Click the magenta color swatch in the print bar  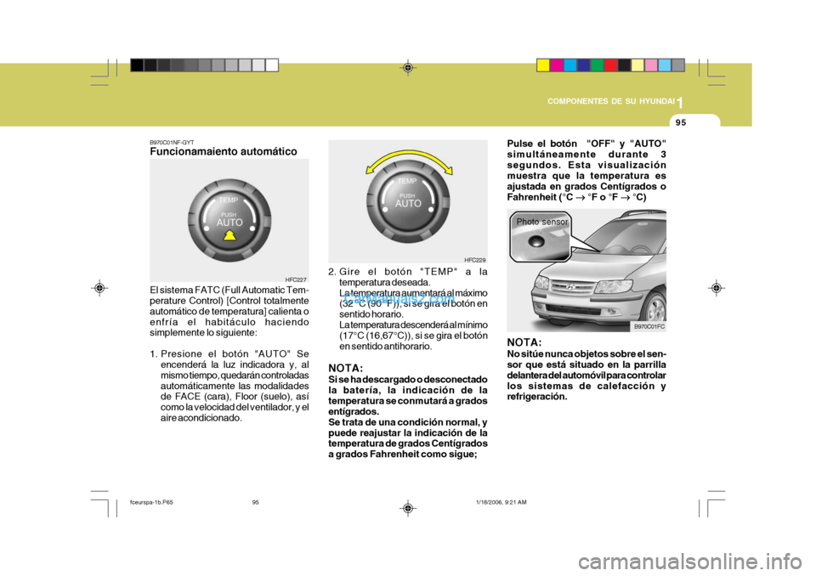557,65
